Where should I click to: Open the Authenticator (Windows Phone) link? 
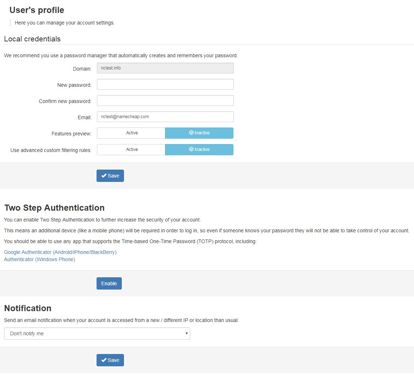pyautogui.click(x=39, y=259)
